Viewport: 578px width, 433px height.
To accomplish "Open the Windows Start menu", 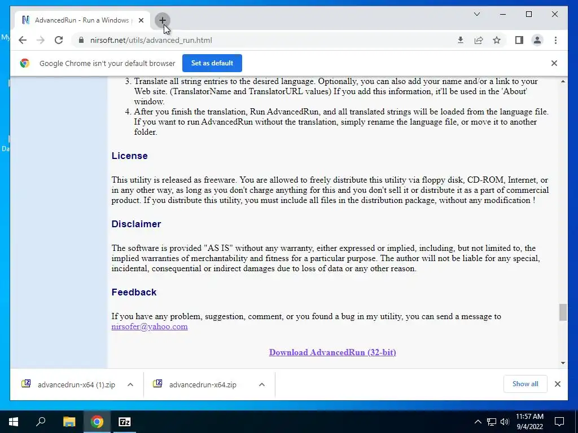I will (14, 422).
